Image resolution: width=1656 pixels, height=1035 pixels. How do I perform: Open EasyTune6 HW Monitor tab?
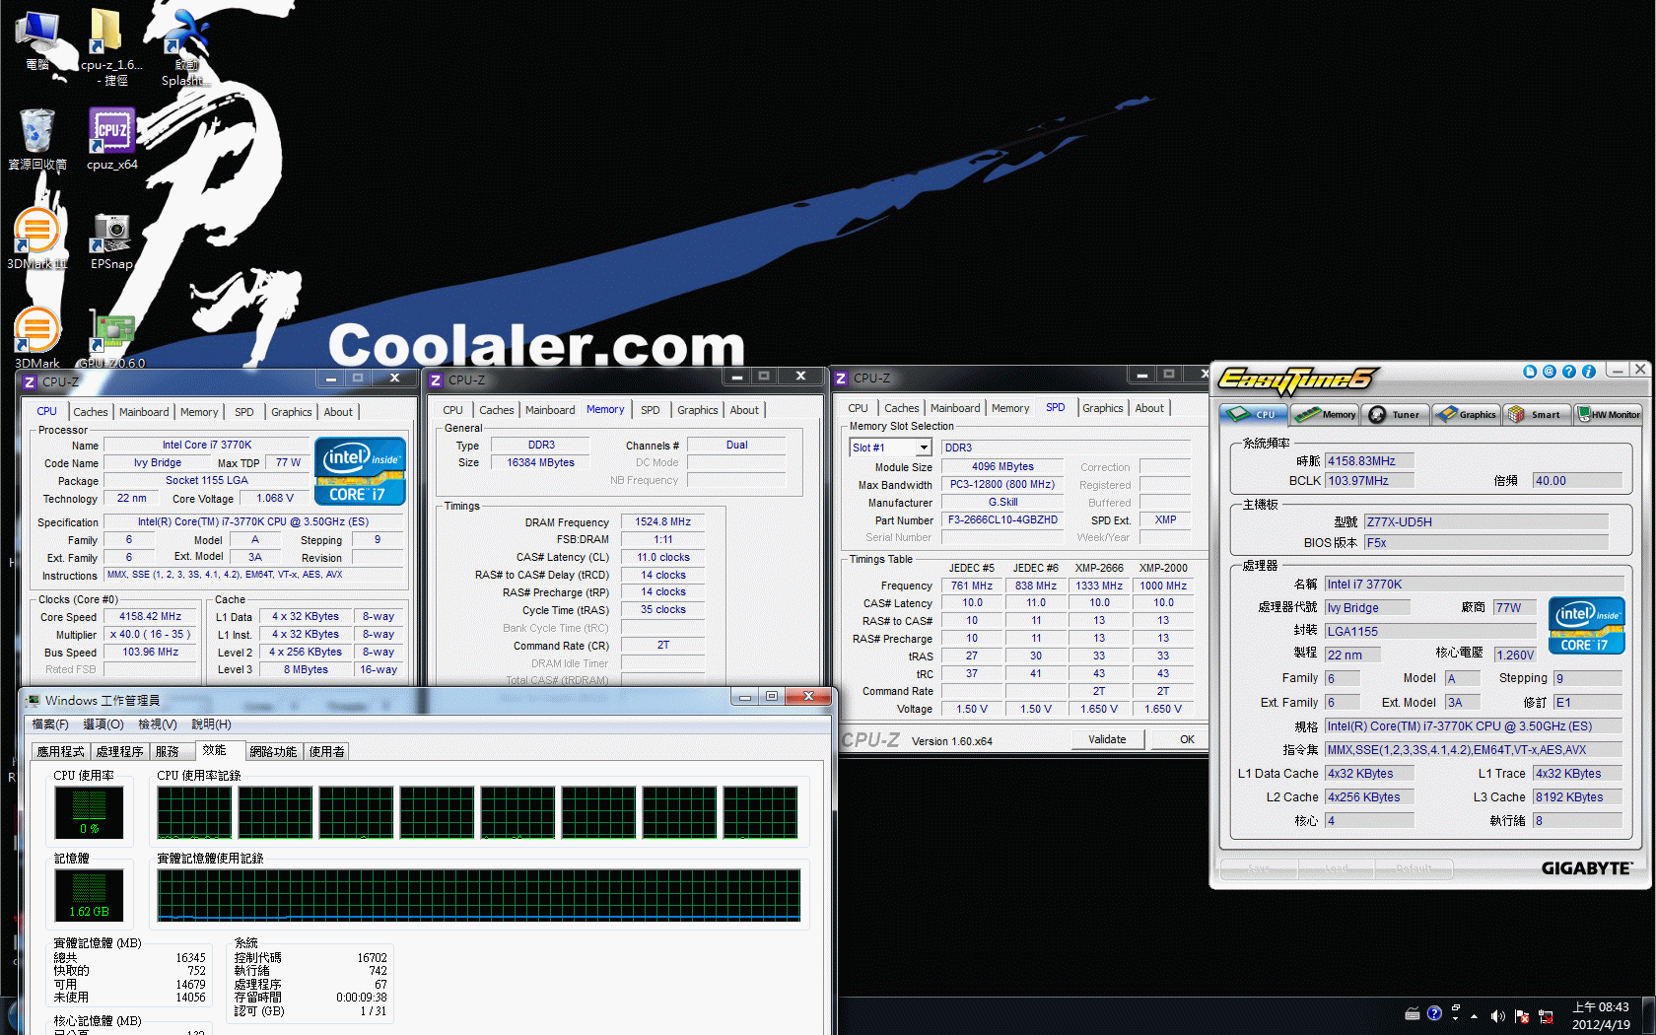(x=1609, y=414)
